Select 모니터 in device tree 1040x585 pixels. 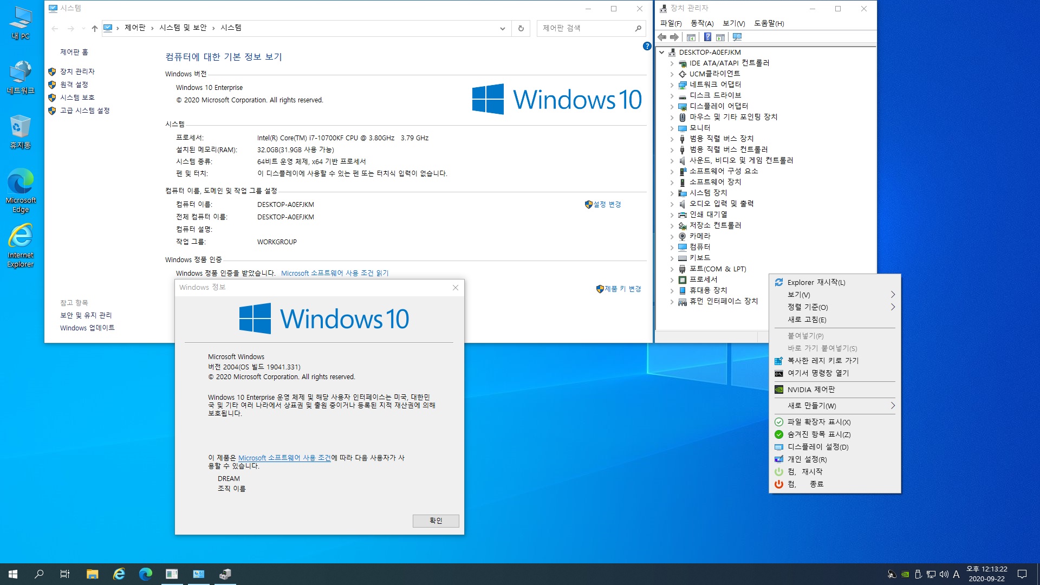pos(700,128)
